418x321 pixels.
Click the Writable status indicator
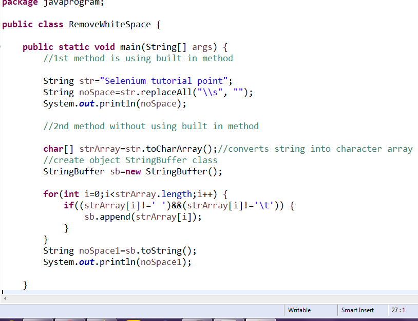pos(300,310)
